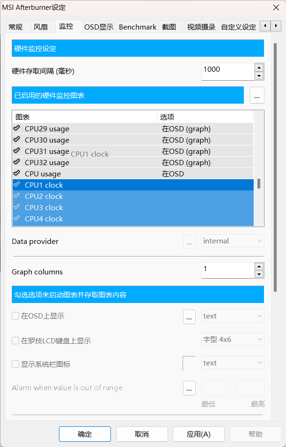This screenshot has width=286, height=447.
Task: Toggle the checkmark for CPU29 usage
Action: click(17, 129)
